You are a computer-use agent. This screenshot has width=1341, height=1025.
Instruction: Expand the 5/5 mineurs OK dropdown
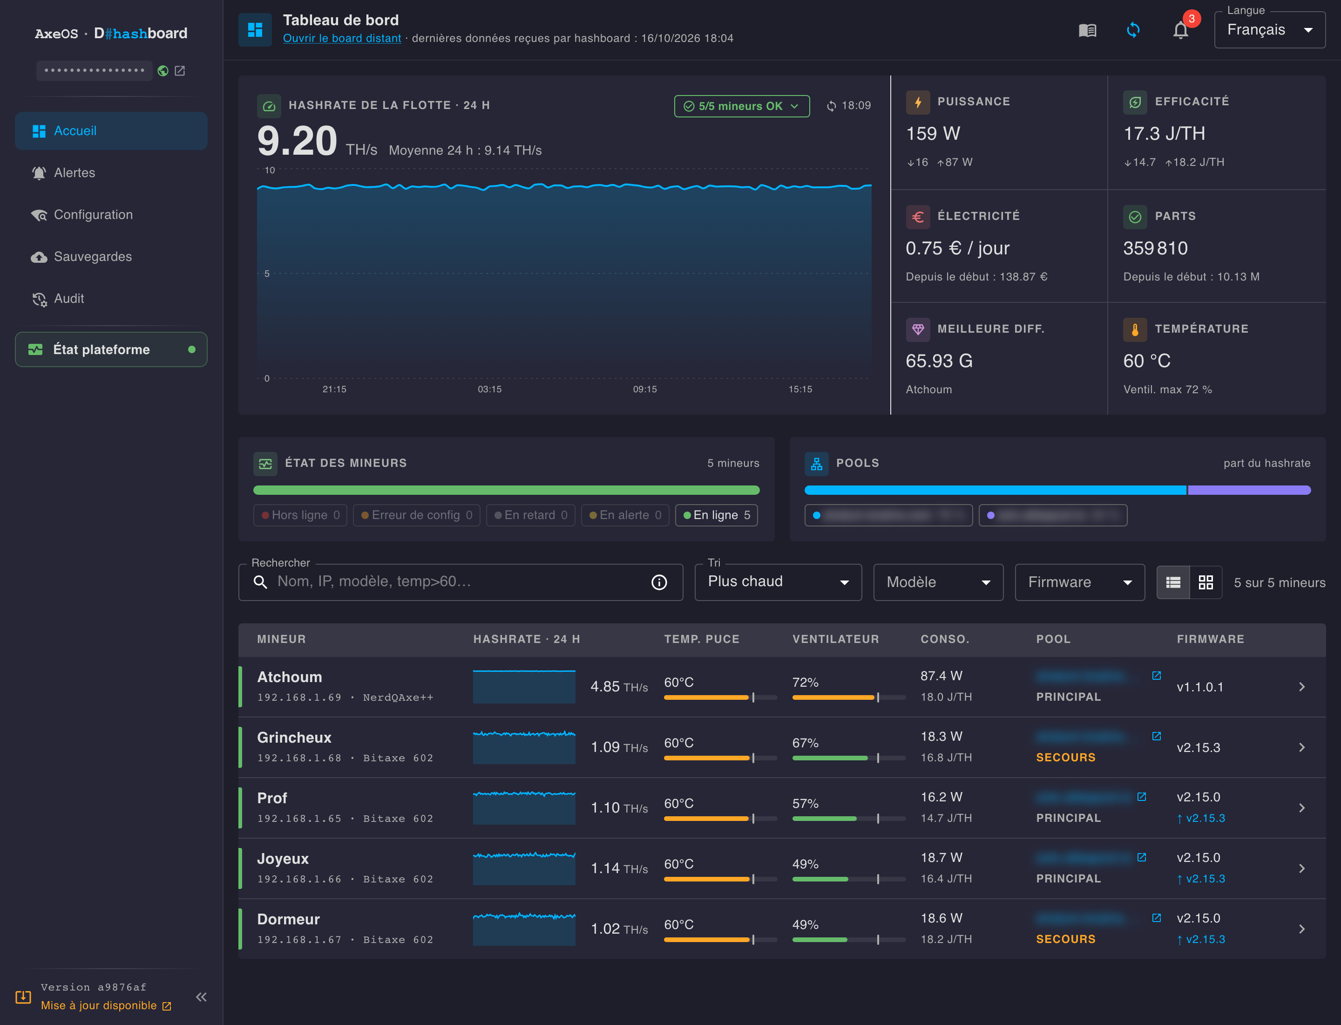[742, 106]
